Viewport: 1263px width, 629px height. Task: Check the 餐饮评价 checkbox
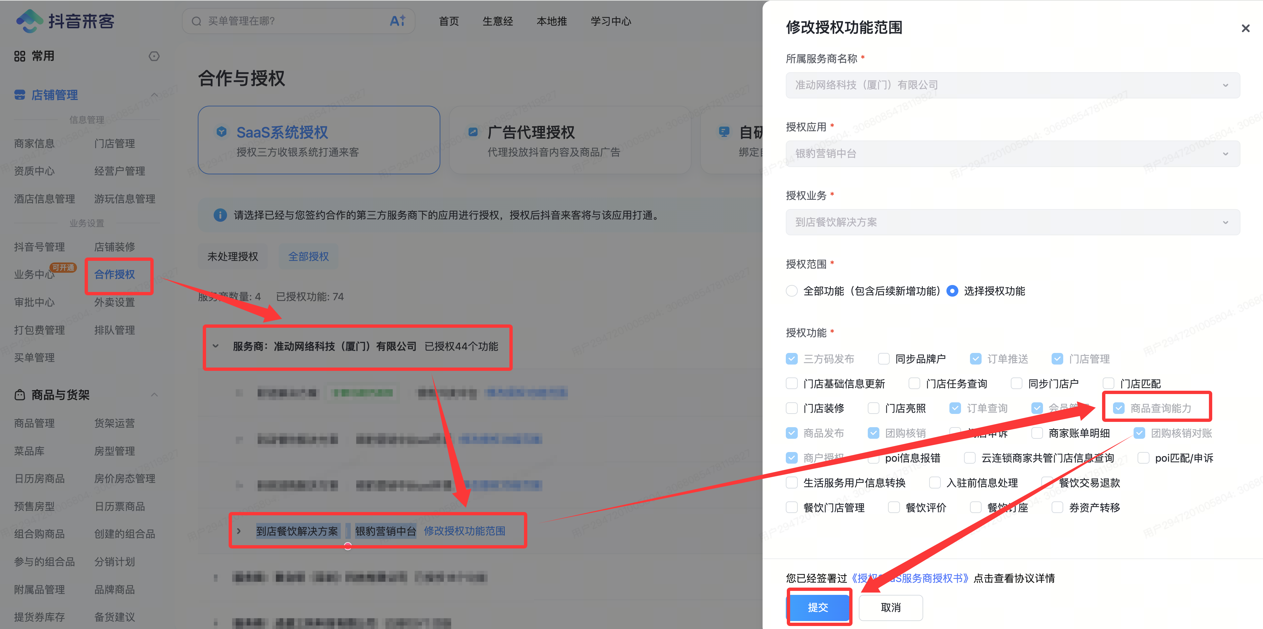(894, 508)
